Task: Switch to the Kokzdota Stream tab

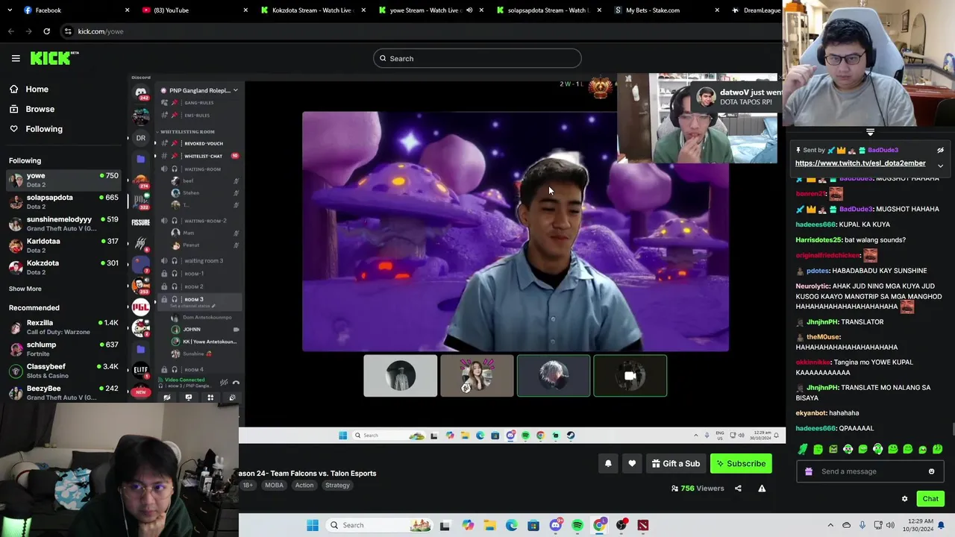Action: (x=312, y=10)
